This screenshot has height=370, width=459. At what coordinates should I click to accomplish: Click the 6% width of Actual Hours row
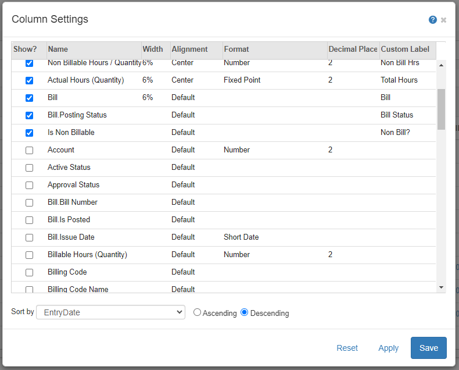coord(148,80)
